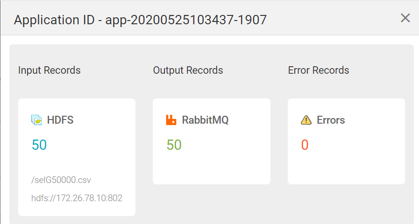
Task: Select the Errors card
Action: click(346, 141)
